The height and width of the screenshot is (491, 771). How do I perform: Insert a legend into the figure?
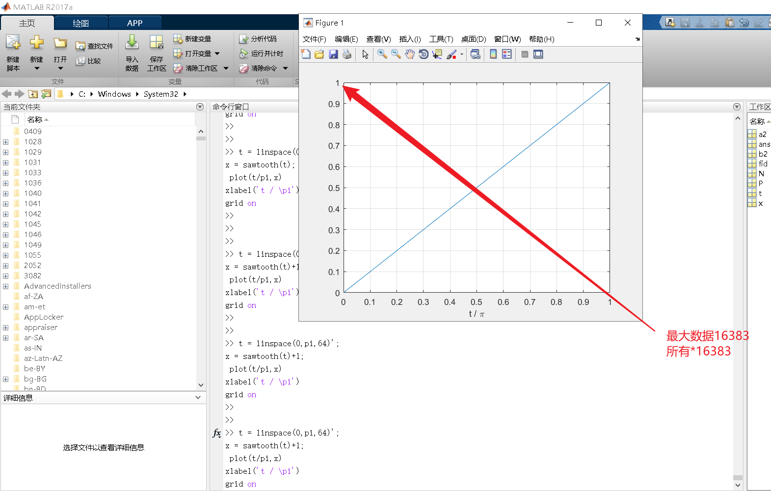click(x=507, y=55)
